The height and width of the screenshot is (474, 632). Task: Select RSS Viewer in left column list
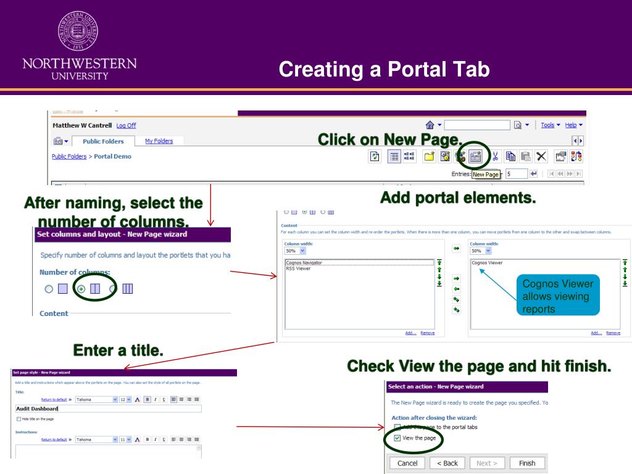tap(298, 268)
